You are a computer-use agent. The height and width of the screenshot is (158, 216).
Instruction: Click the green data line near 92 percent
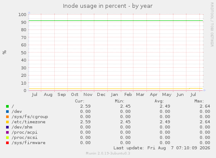pyautogui.click(x=116, y=21)
